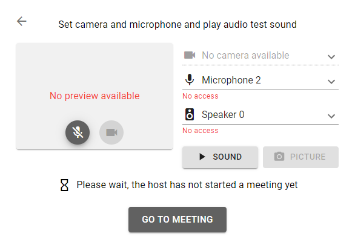
Task: Go back using the left arrow icon
Action: [22, 21]
